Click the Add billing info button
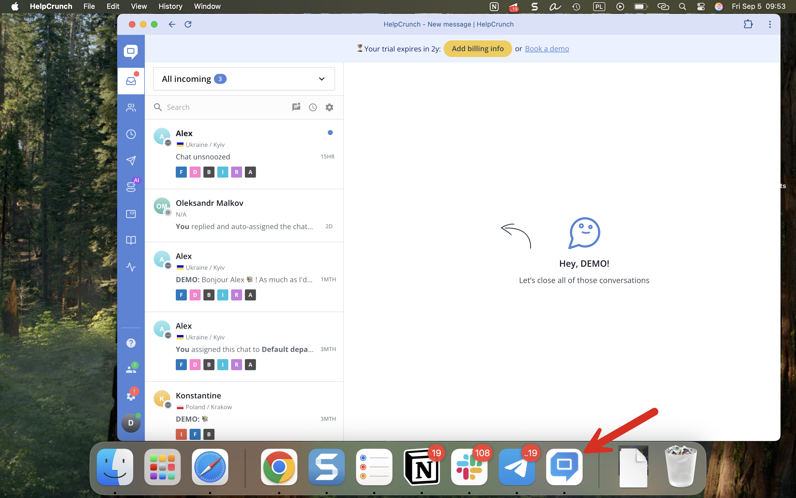The width and height of the screenshot is (796, 498). tap(478, 49)
